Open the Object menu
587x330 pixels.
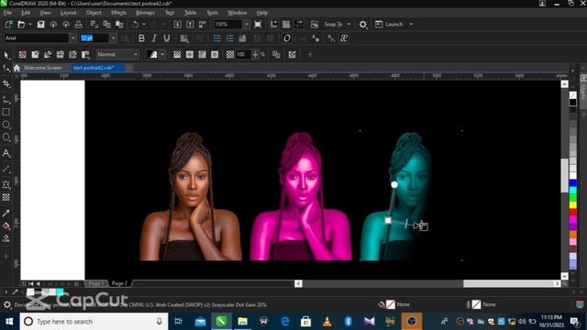94,13
